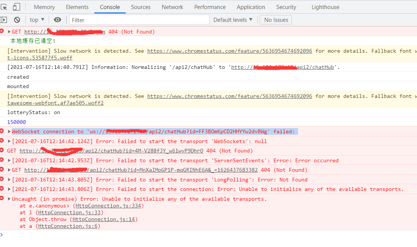Open the 'Default levels' dropdown

233,20
